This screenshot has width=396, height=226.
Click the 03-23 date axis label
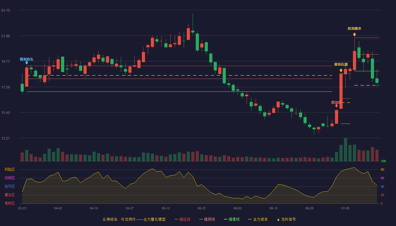click(22, 208)
